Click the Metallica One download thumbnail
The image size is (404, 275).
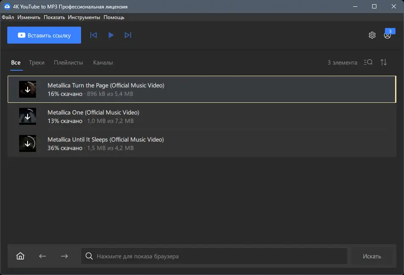coord(28,116)
